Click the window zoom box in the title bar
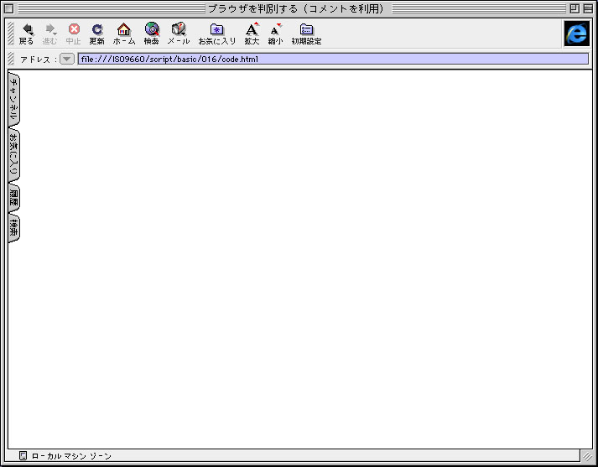598x467 pixels. (575, 8)
